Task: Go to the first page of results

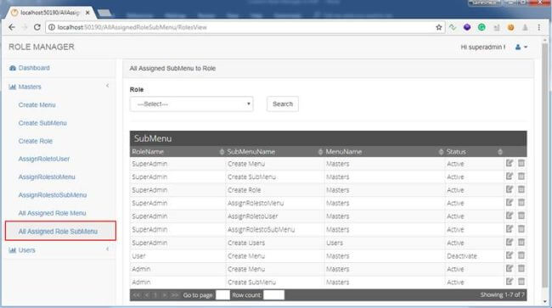Action: 137,295
